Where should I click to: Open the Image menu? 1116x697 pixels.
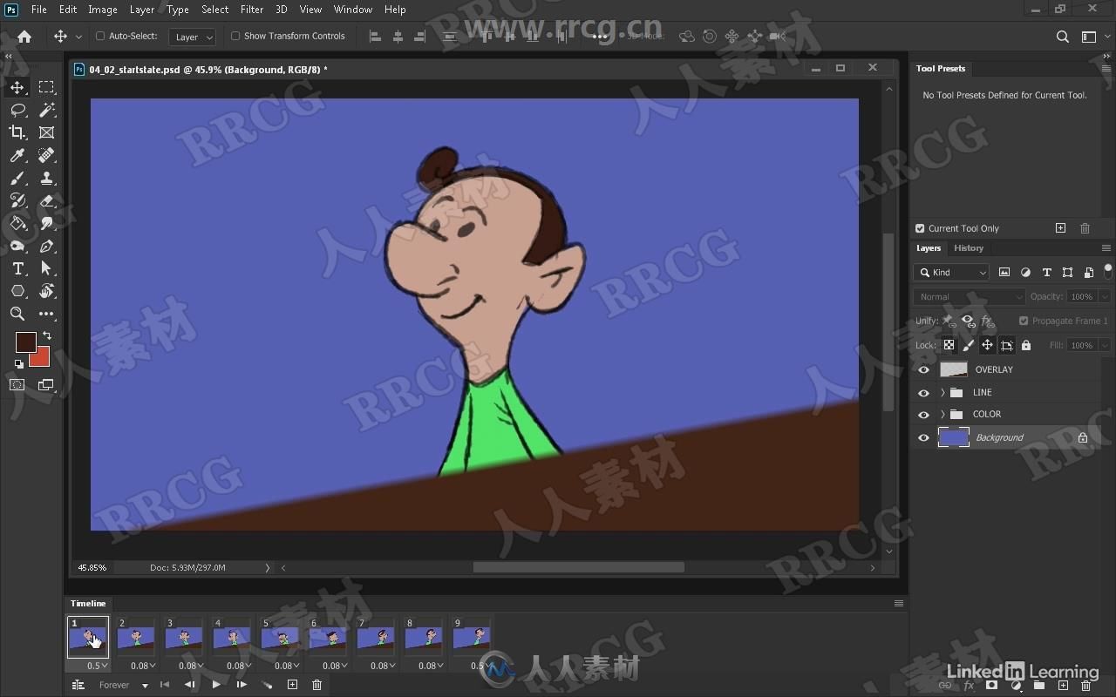point(103,10)
